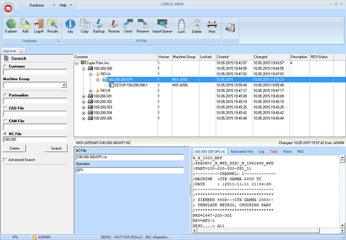
Task: Open the Explorer toolbar icon
Action: point(11,26)
